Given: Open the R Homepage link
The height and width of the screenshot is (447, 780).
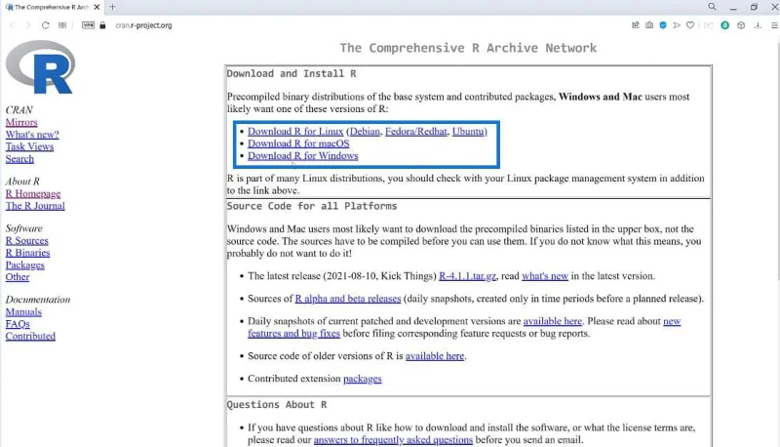Looking at the screenshot, I should [33, 193].
